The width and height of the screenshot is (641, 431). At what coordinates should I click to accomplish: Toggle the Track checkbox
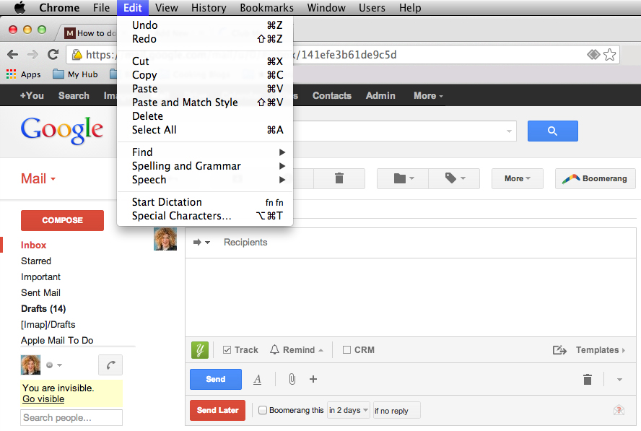tap(227, 350)
